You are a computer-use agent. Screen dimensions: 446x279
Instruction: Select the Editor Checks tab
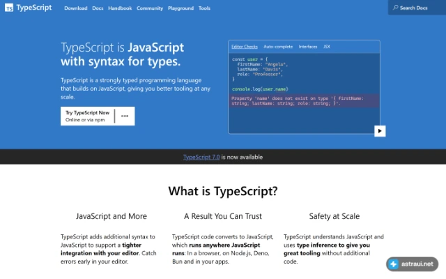tap(245, 47)
